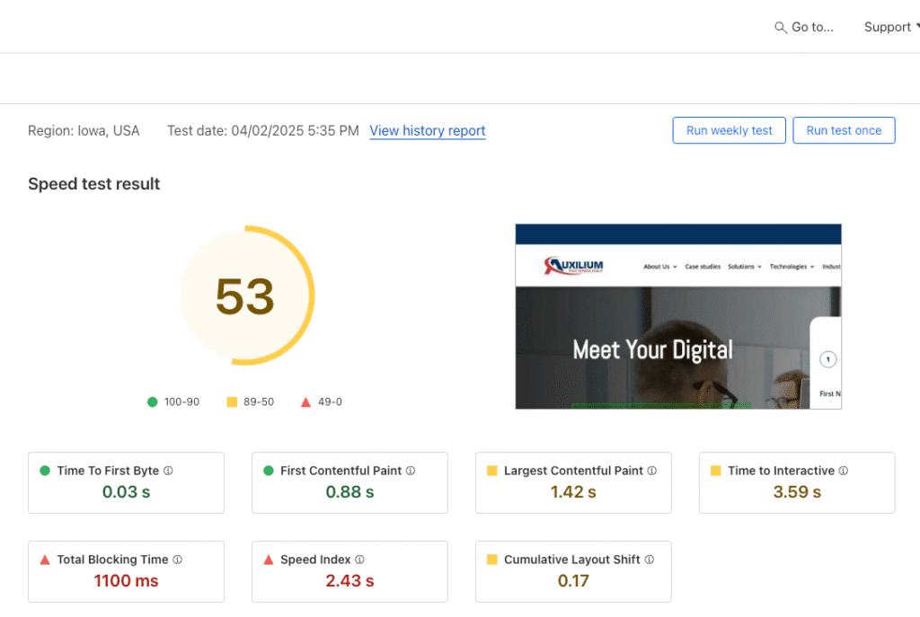The width and height of the screenshot is (920, 617).
Task: Click info icon next to Total Blocking Time
Action: (x=178, y=560)
